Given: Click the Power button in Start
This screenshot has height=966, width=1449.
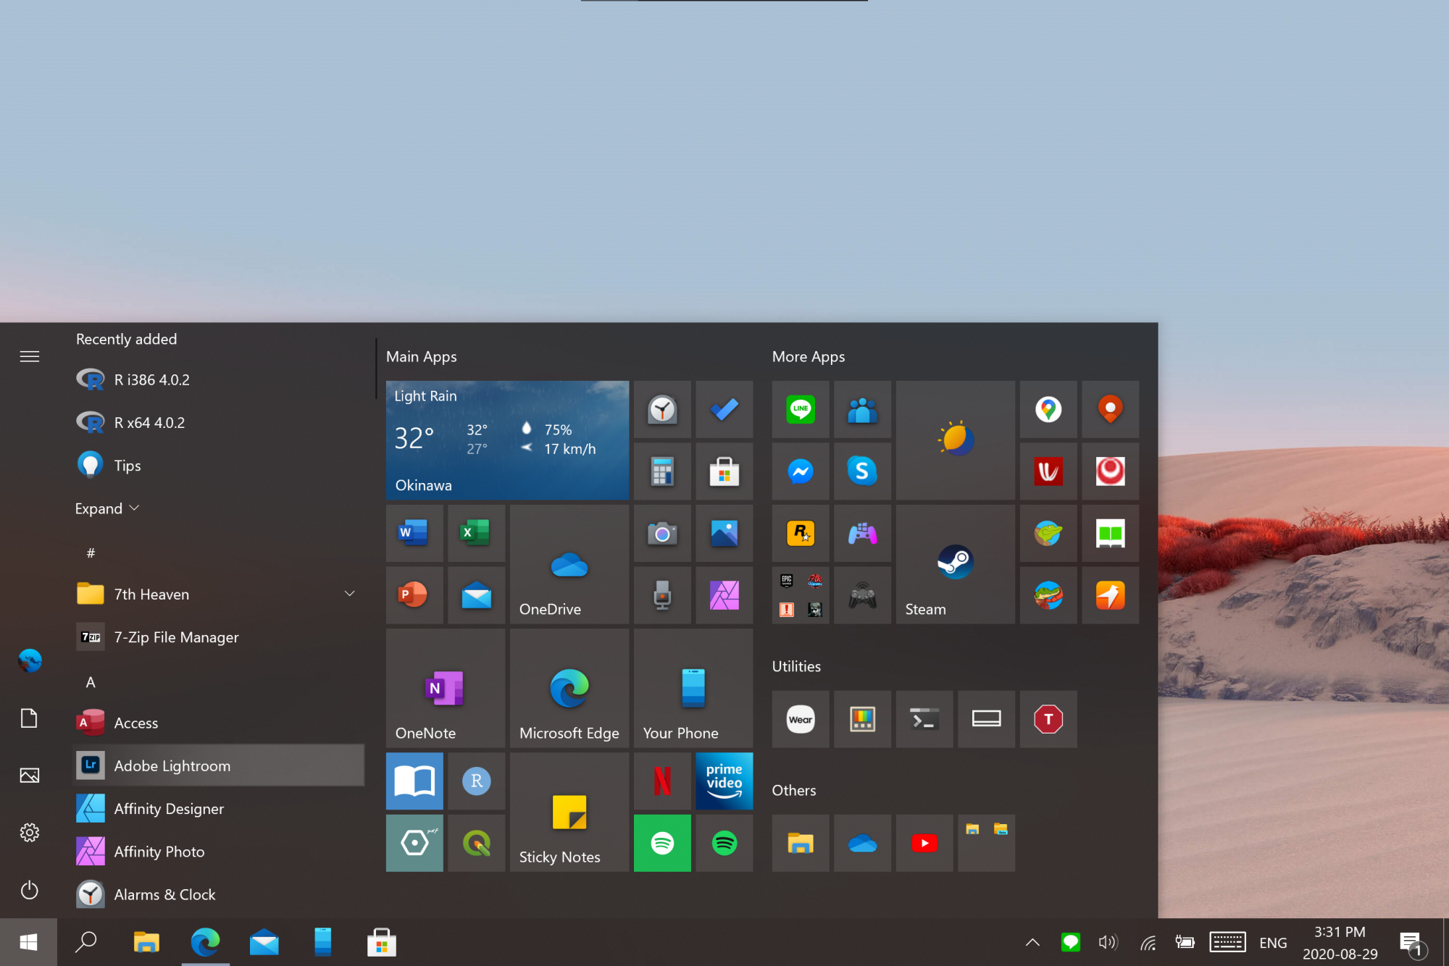Looking at the screenshot, I should [x=30, y=890].
